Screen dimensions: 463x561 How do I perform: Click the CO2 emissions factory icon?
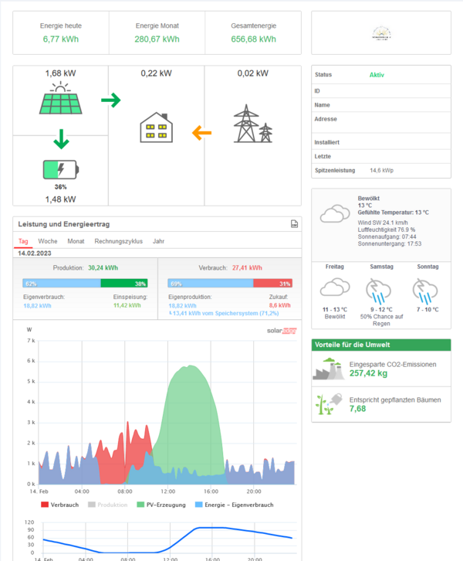click(x=328, y=369)
